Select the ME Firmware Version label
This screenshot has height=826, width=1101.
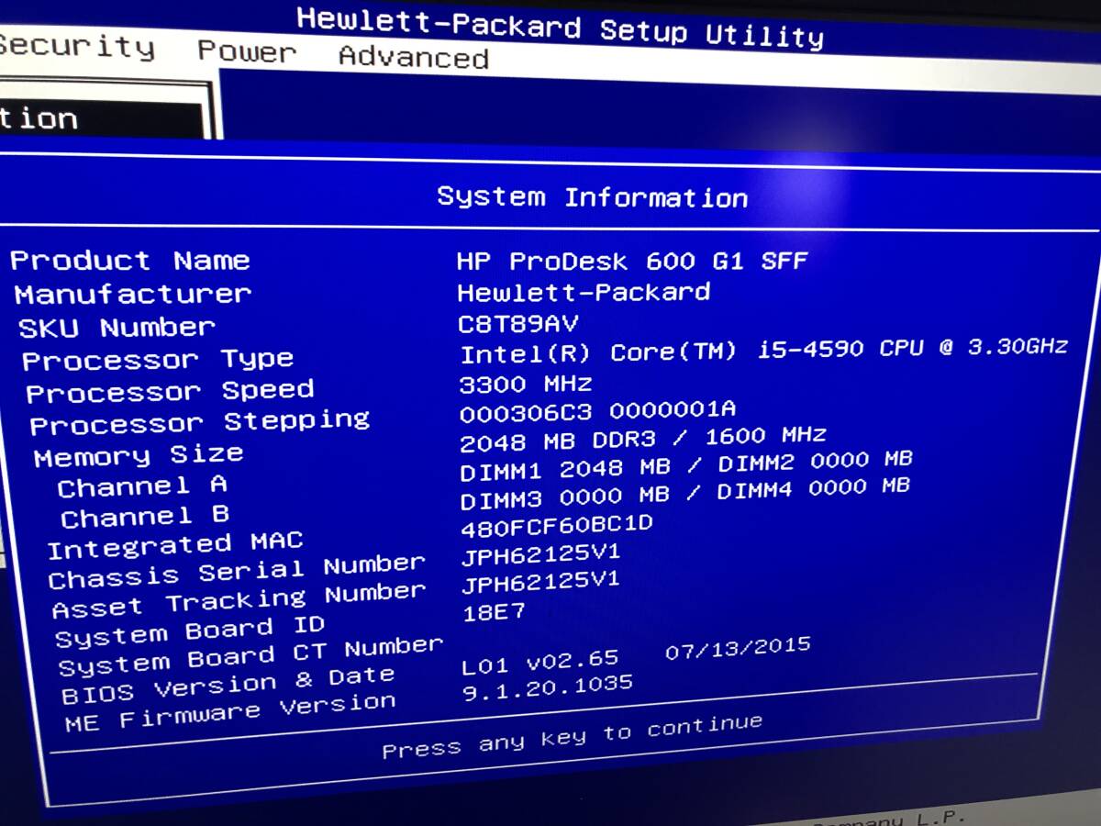point(230,714)
